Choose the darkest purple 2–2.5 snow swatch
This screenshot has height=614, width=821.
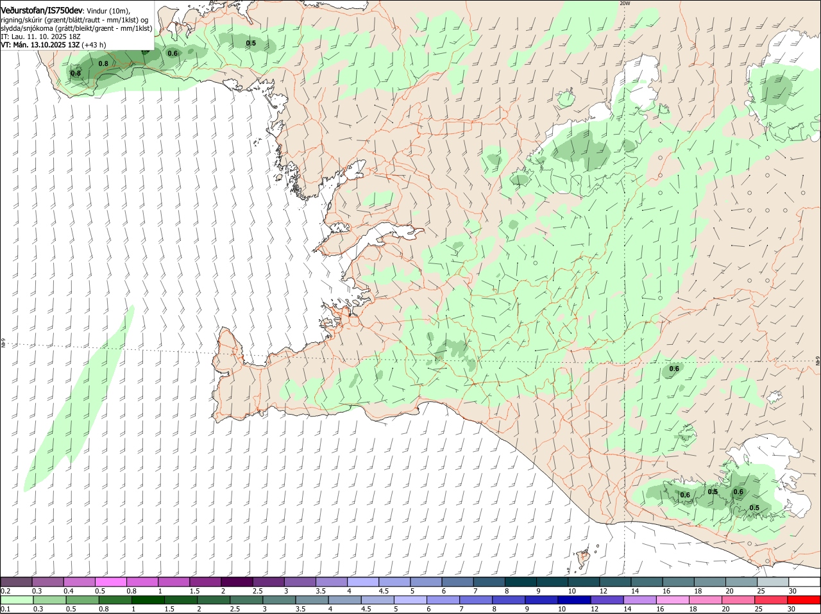coord(237,582)
